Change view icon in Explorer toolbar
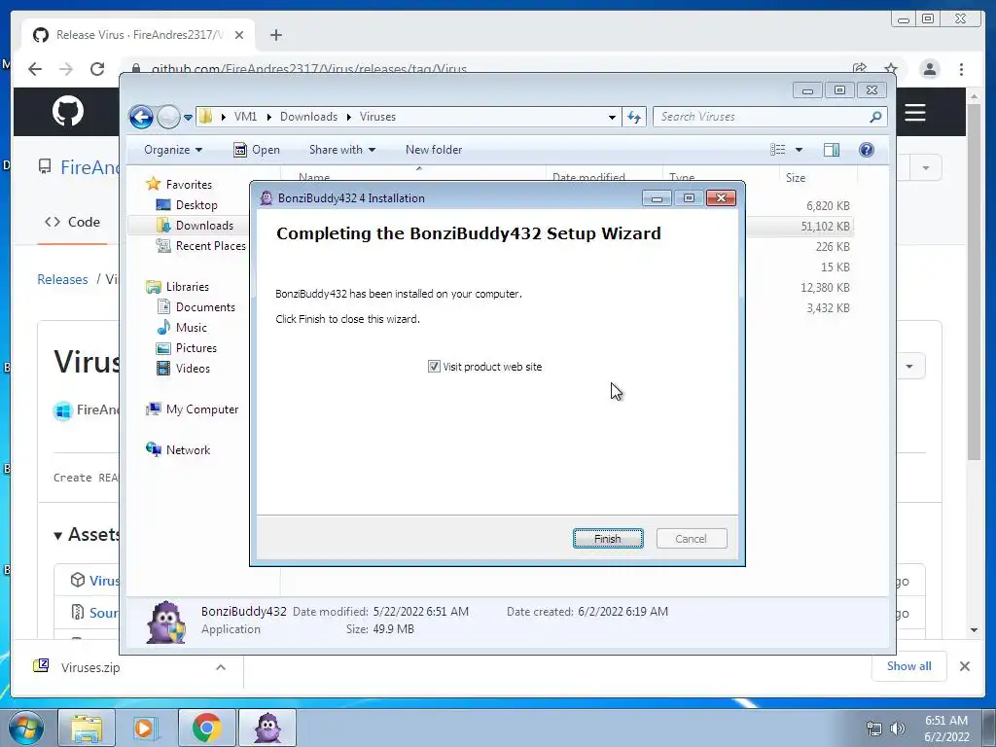 (x=778, y=149)
